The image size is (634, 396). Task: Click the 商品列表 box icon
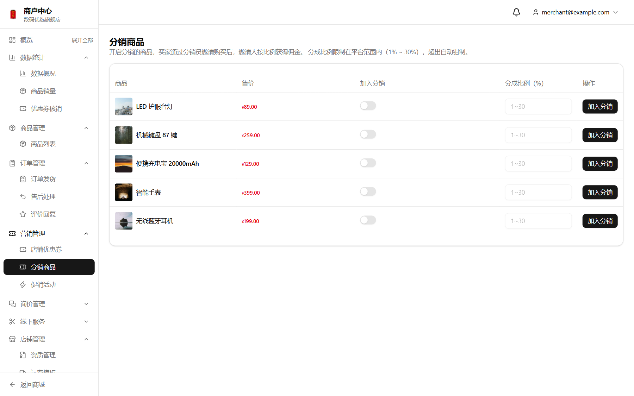click(23, 144)
